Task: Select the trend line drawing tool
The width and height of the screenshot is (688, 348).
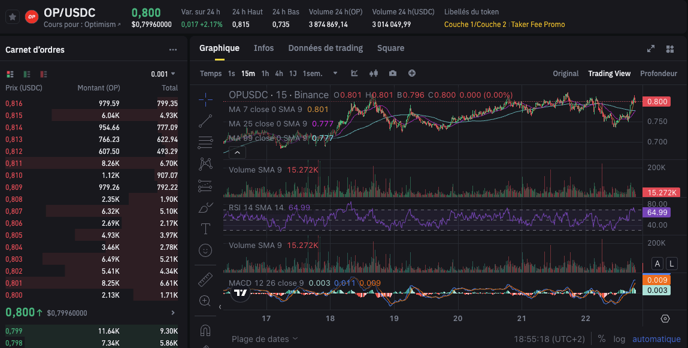Action: click(205, 121)
